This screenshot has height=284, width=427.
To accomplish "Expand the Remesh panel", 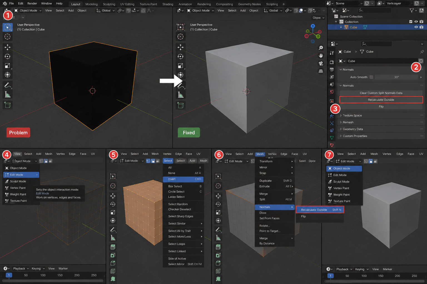I will [x=381, y=122].
